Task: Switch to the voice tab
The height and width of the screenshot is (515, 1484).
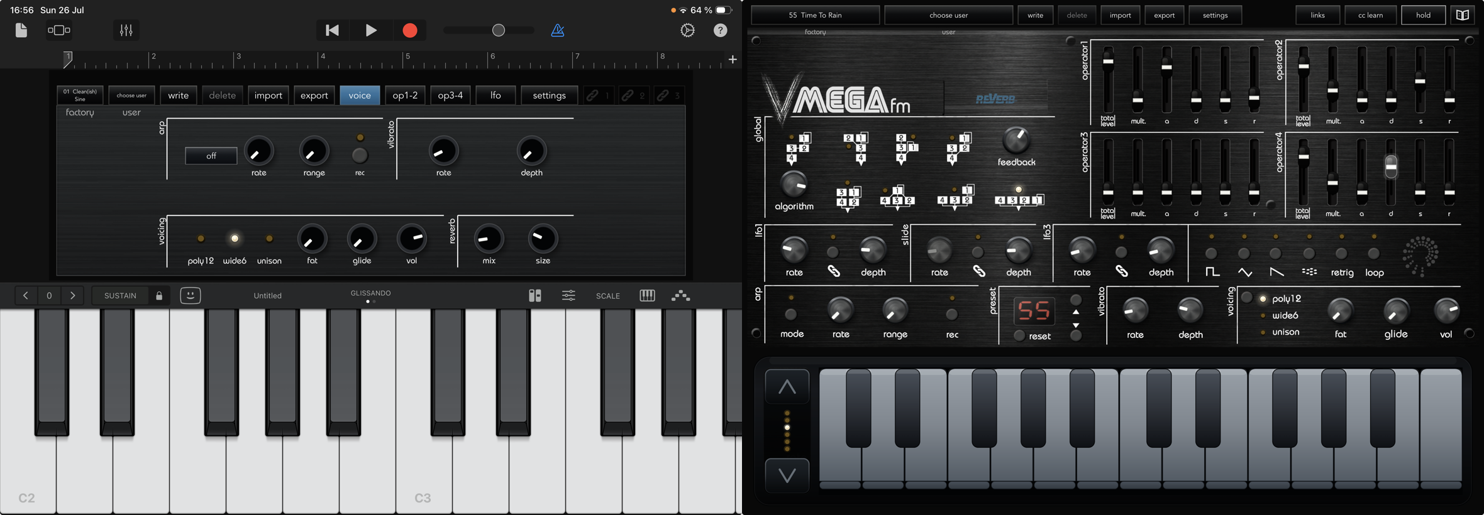Action: (360, 95)
